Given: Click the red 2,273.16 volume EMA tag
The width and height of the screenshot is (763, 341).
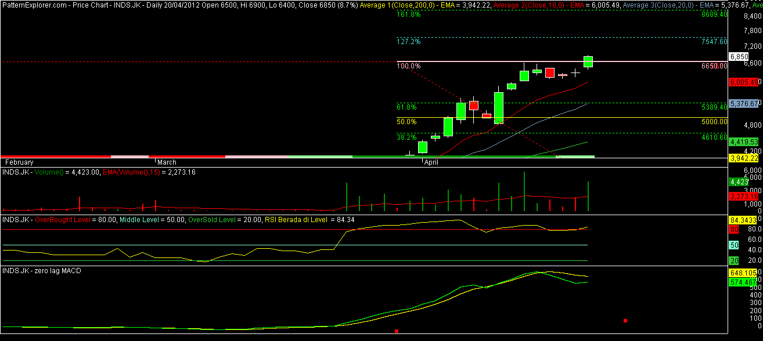Looking at the screenshot, I should 744,197.
